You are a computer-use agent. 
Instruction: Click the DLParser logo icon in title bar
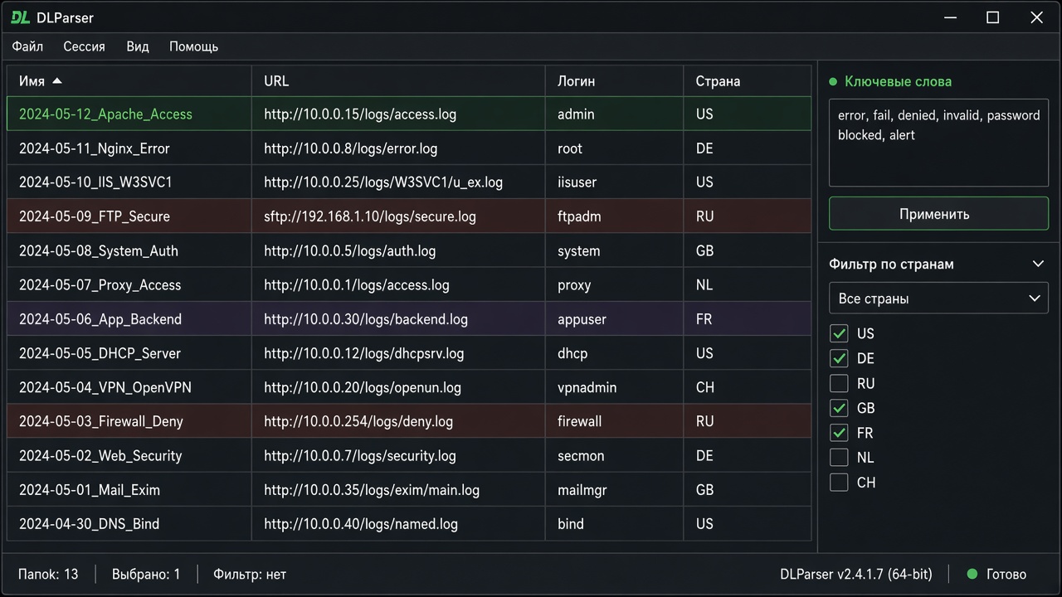coord(21,17)
